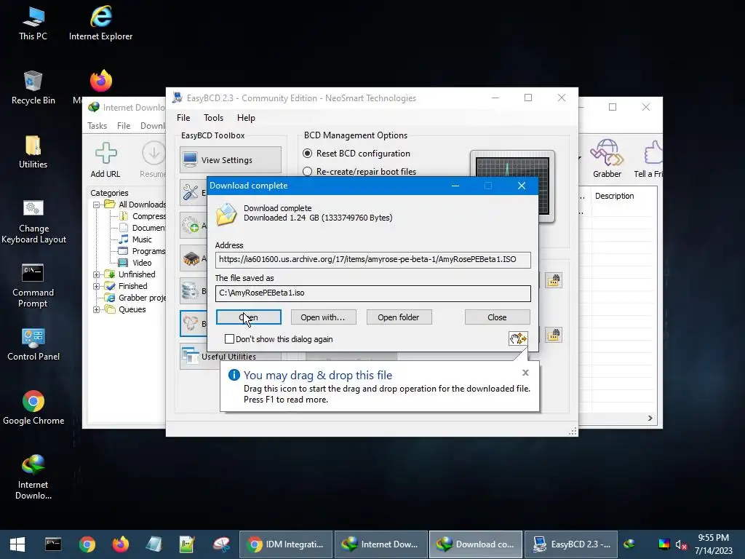Expand the Unfinished category
745x559 pixels.
click(x=97, y=274)
